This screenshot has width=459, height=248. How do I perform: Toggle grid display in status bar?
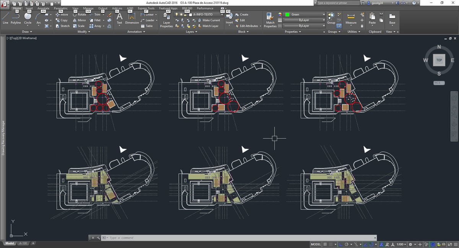330,244
